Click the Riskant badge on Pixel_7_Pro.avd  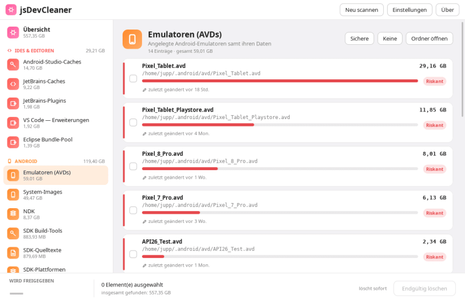tap(434, 213)
